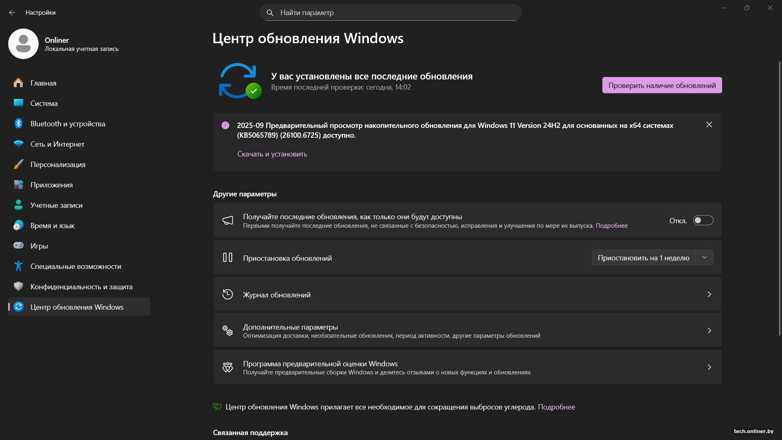Image resolution: width=782 pixels, height=440 pixels.
Task: Expand the Дополнительные параметры chevron
Action: [709, 330]
